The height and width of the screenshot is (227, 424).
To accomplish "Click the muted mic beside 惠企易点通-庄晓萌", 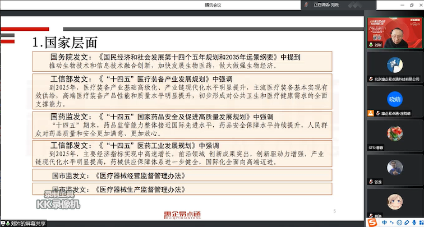I will point(378,114).
